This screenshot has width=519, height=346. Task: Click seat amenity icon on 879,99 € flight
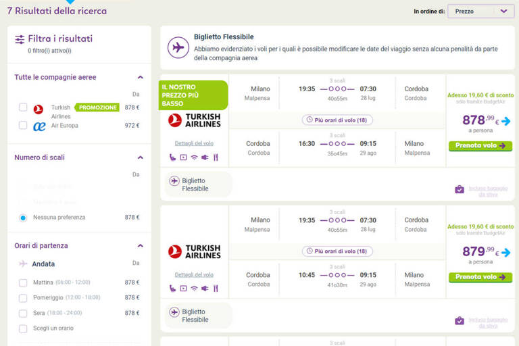[x=172, y=289]
